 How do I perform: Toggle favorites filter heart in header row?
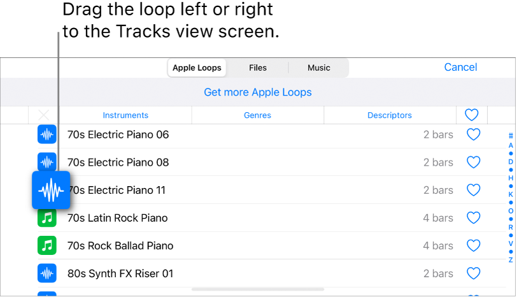pyautogui.click(x=471, y=115)
